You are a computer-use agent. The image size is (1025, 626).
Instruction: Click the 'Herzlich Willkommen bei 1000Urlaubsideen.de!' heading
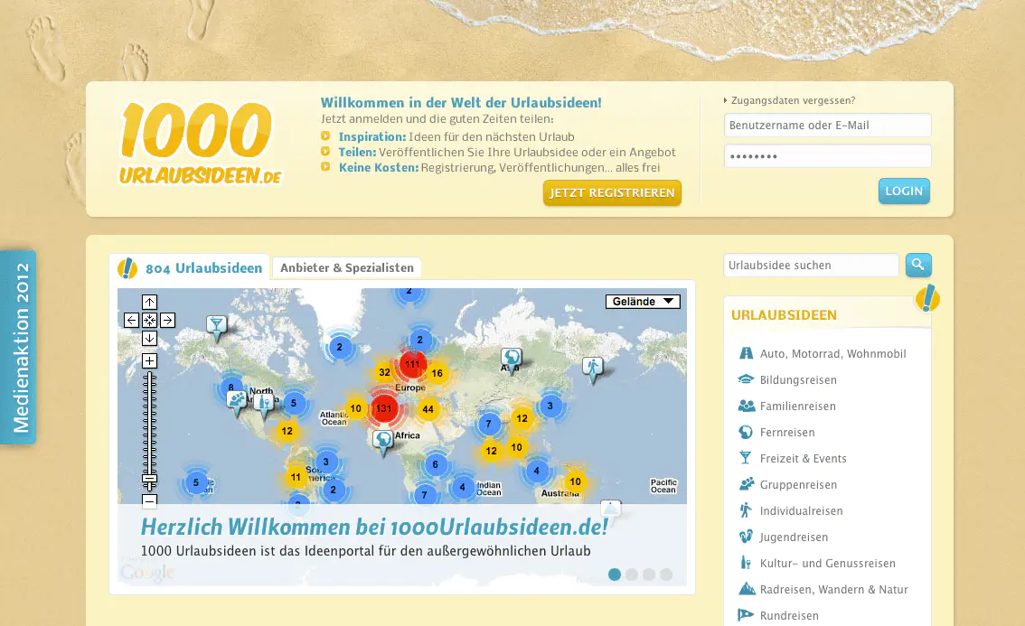pos(374,526)
